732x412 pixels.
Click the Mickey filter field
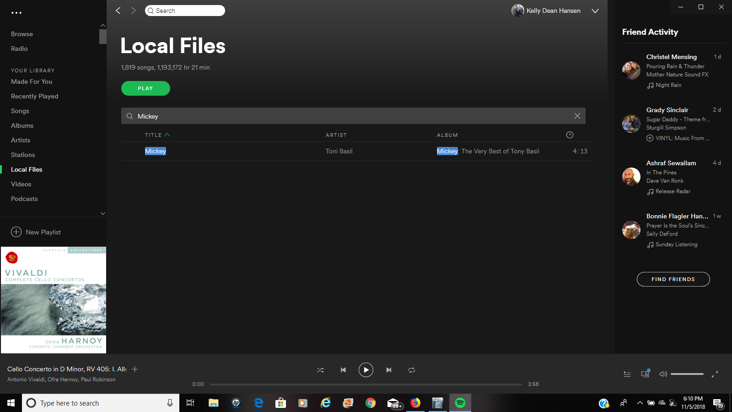[x=353, y=116]
